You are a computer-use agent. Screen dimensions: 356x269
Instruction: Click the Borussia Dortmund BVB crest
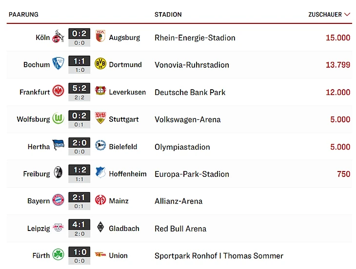[x=100, y=64]
